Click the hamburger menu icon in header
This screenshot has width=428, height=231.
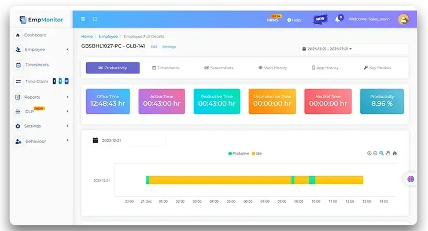(83, 19)
